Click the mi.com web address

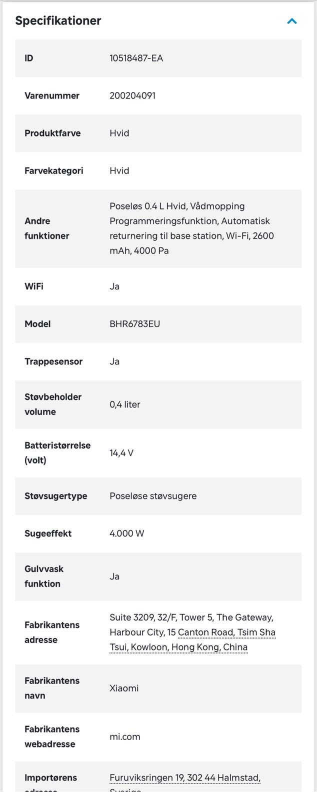(x=125, y=736)
